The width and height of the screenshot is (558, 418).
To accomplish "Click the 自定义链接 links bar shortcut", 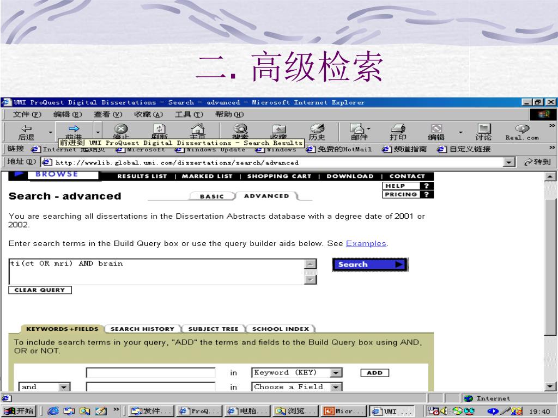I will click(x=464, y=149).
